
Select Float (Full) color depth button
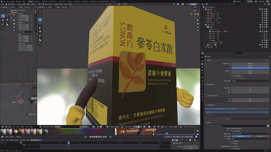(259, 136)
